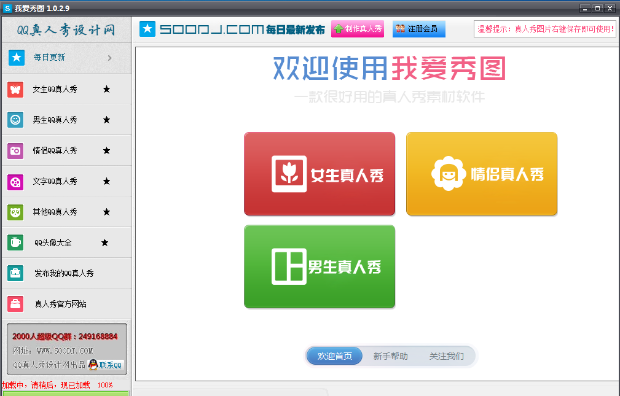Viewport: 620px width, 396px height.
Task: Click the QQ penguin contact icon
Action: pos(91,365)
